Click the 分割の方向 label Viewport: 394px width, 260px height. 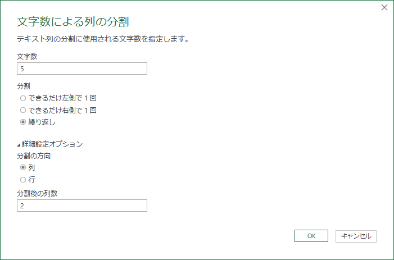[x=35, y=156]
